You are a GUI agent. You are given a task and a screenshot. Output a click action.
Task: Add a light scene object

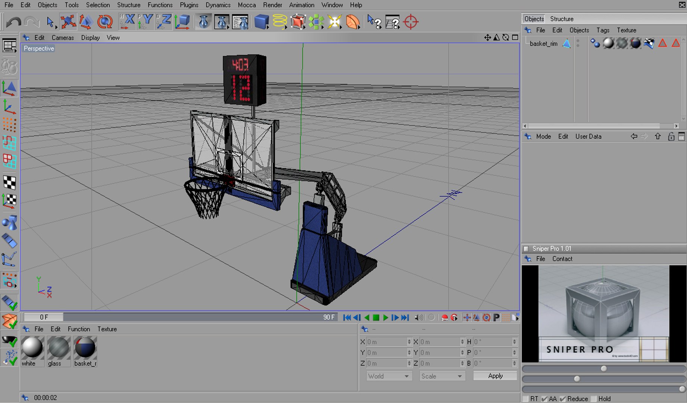pyautogui.click(x=335, y=22)
